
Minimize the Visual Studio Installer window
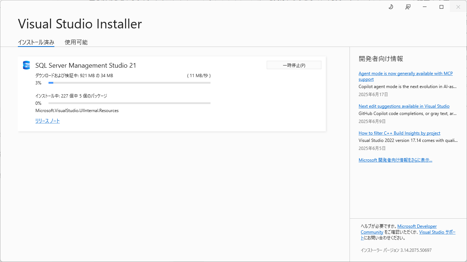(425, 7)
